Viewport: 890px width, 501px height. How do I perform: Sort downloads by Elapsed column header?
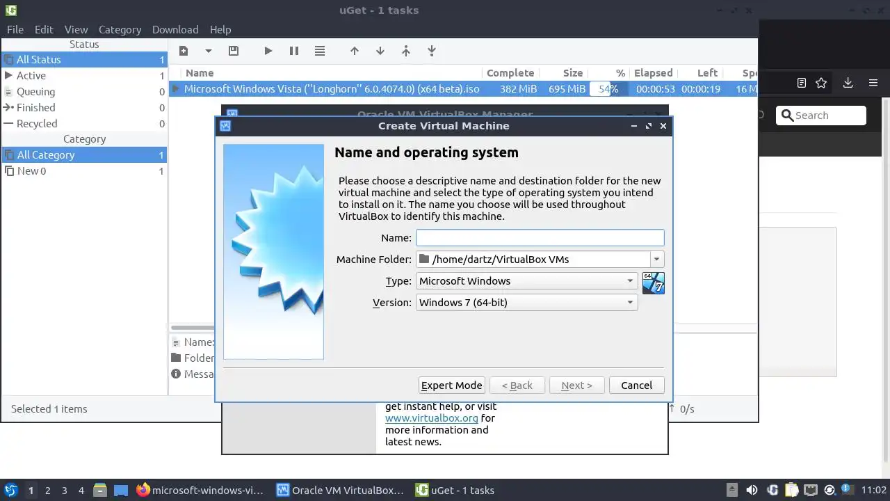[653, 73]
